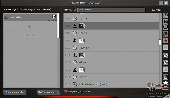Click the clock icon to insert delay
Viewport: 170px width, 98px height.
coord(165,15)
